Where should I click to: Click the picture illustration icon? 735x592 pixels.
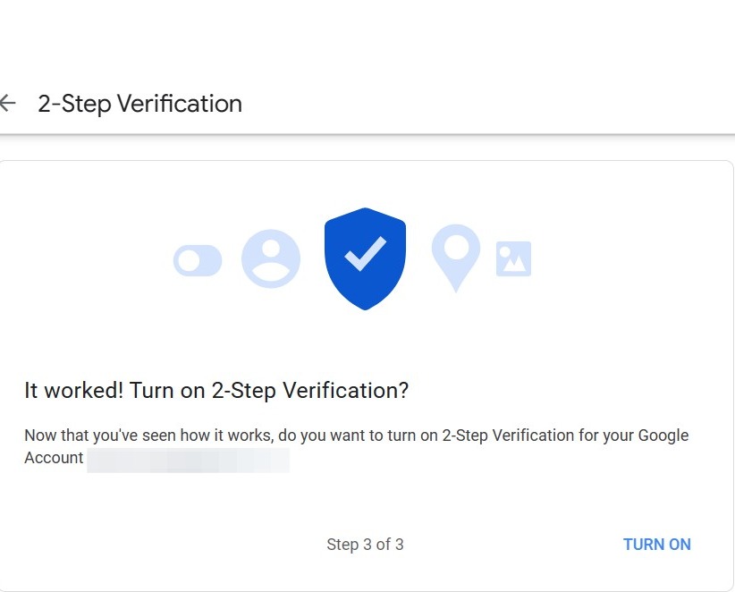click(513, 259)
